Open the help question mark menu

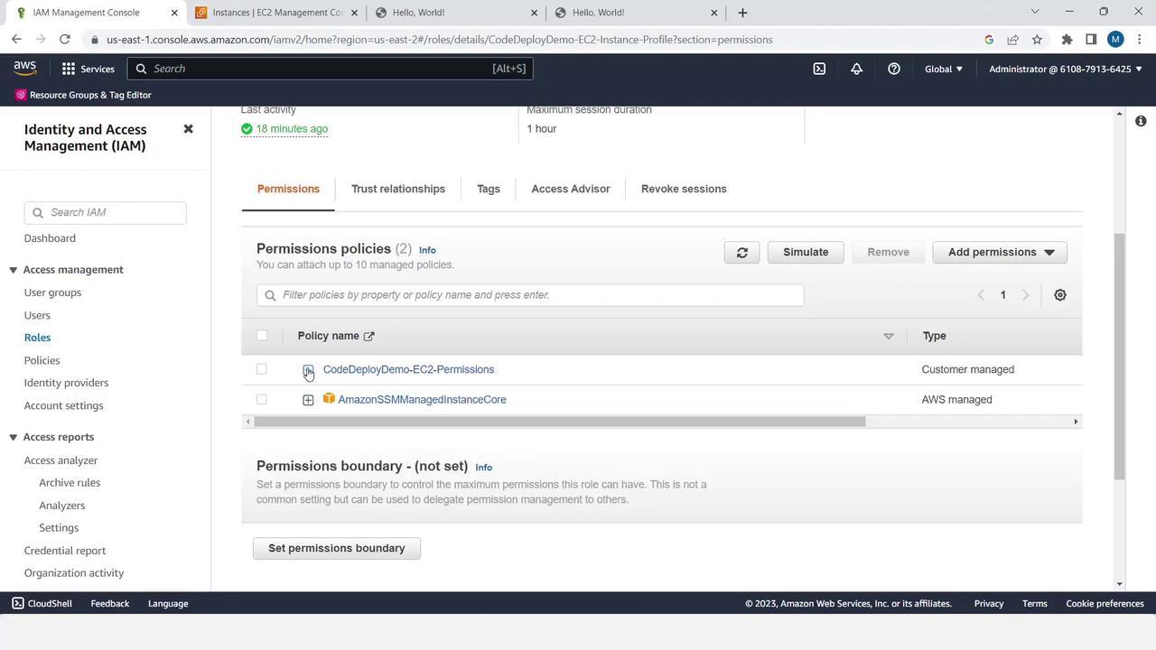[893, 69]
